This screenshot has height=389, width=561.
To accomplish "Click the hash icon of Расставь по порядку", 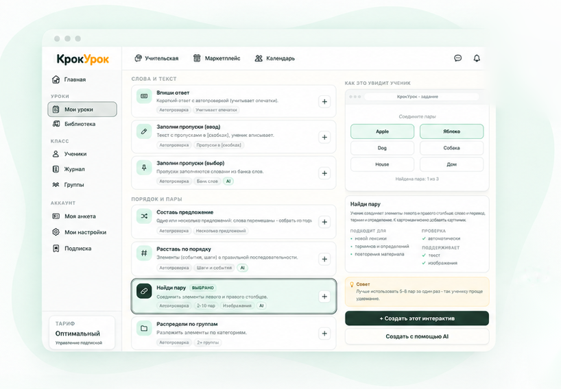I will coord(144,253).
